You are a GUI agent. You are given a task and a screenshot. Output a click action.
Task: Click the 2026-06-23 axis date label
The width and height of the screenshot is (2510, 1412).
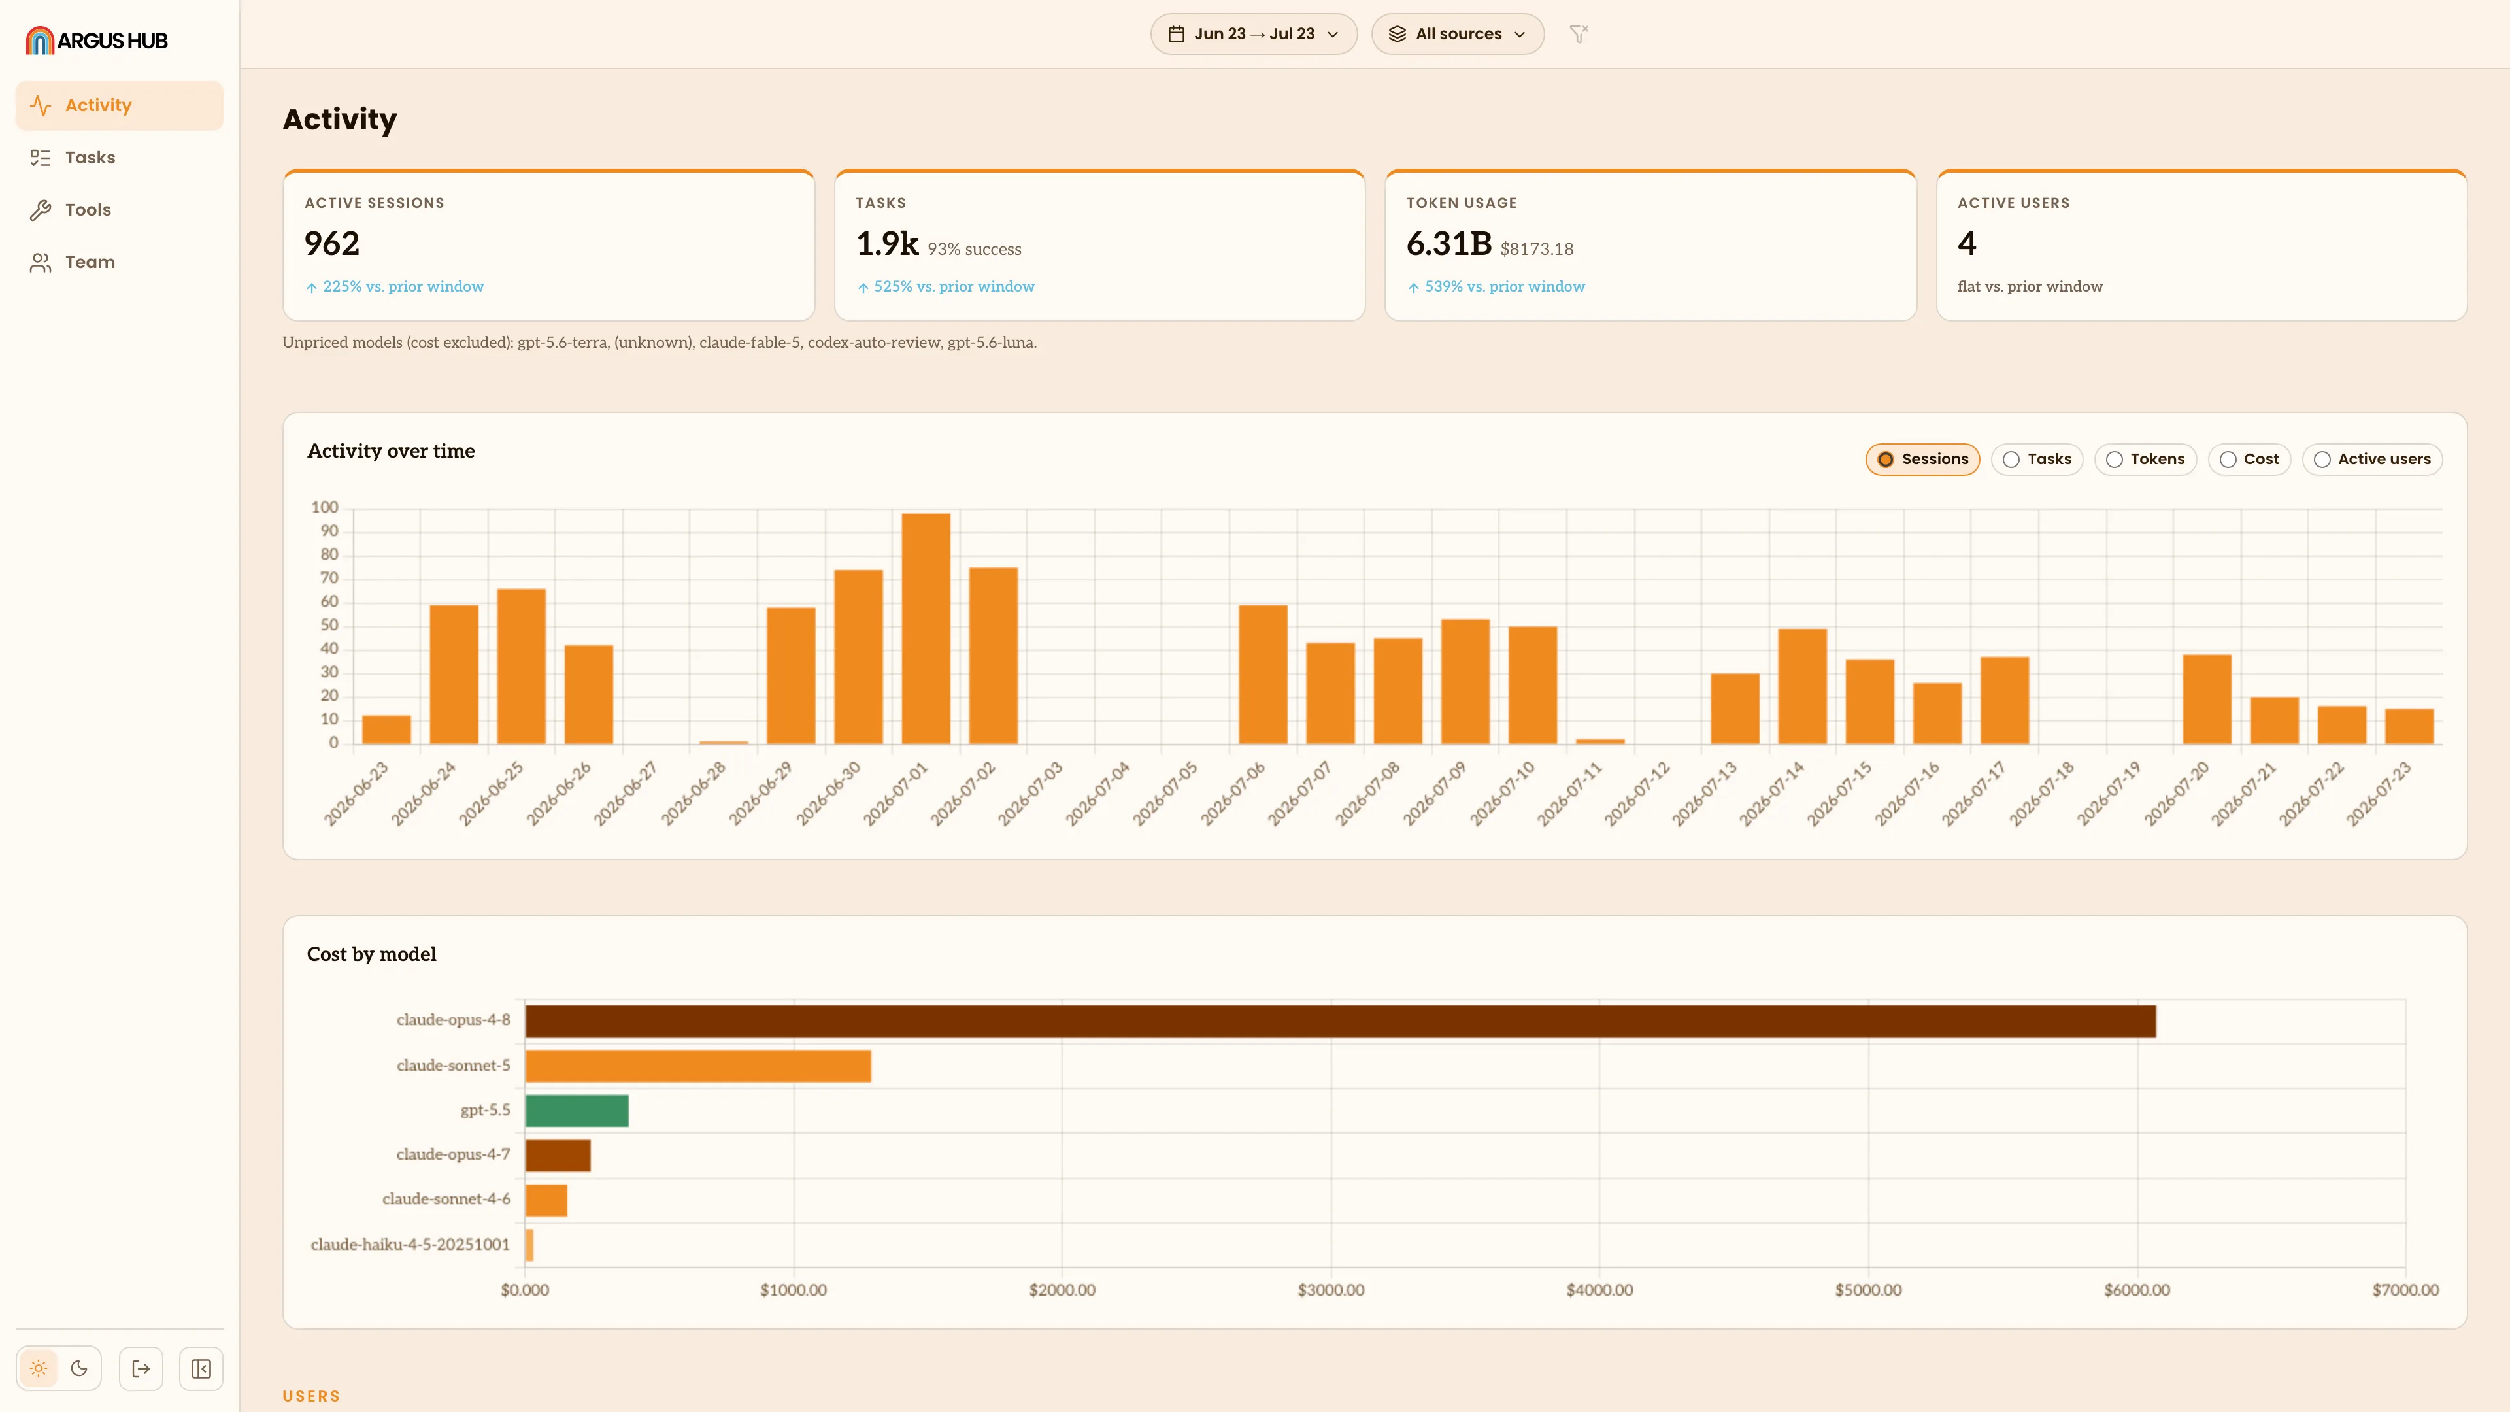356,794
